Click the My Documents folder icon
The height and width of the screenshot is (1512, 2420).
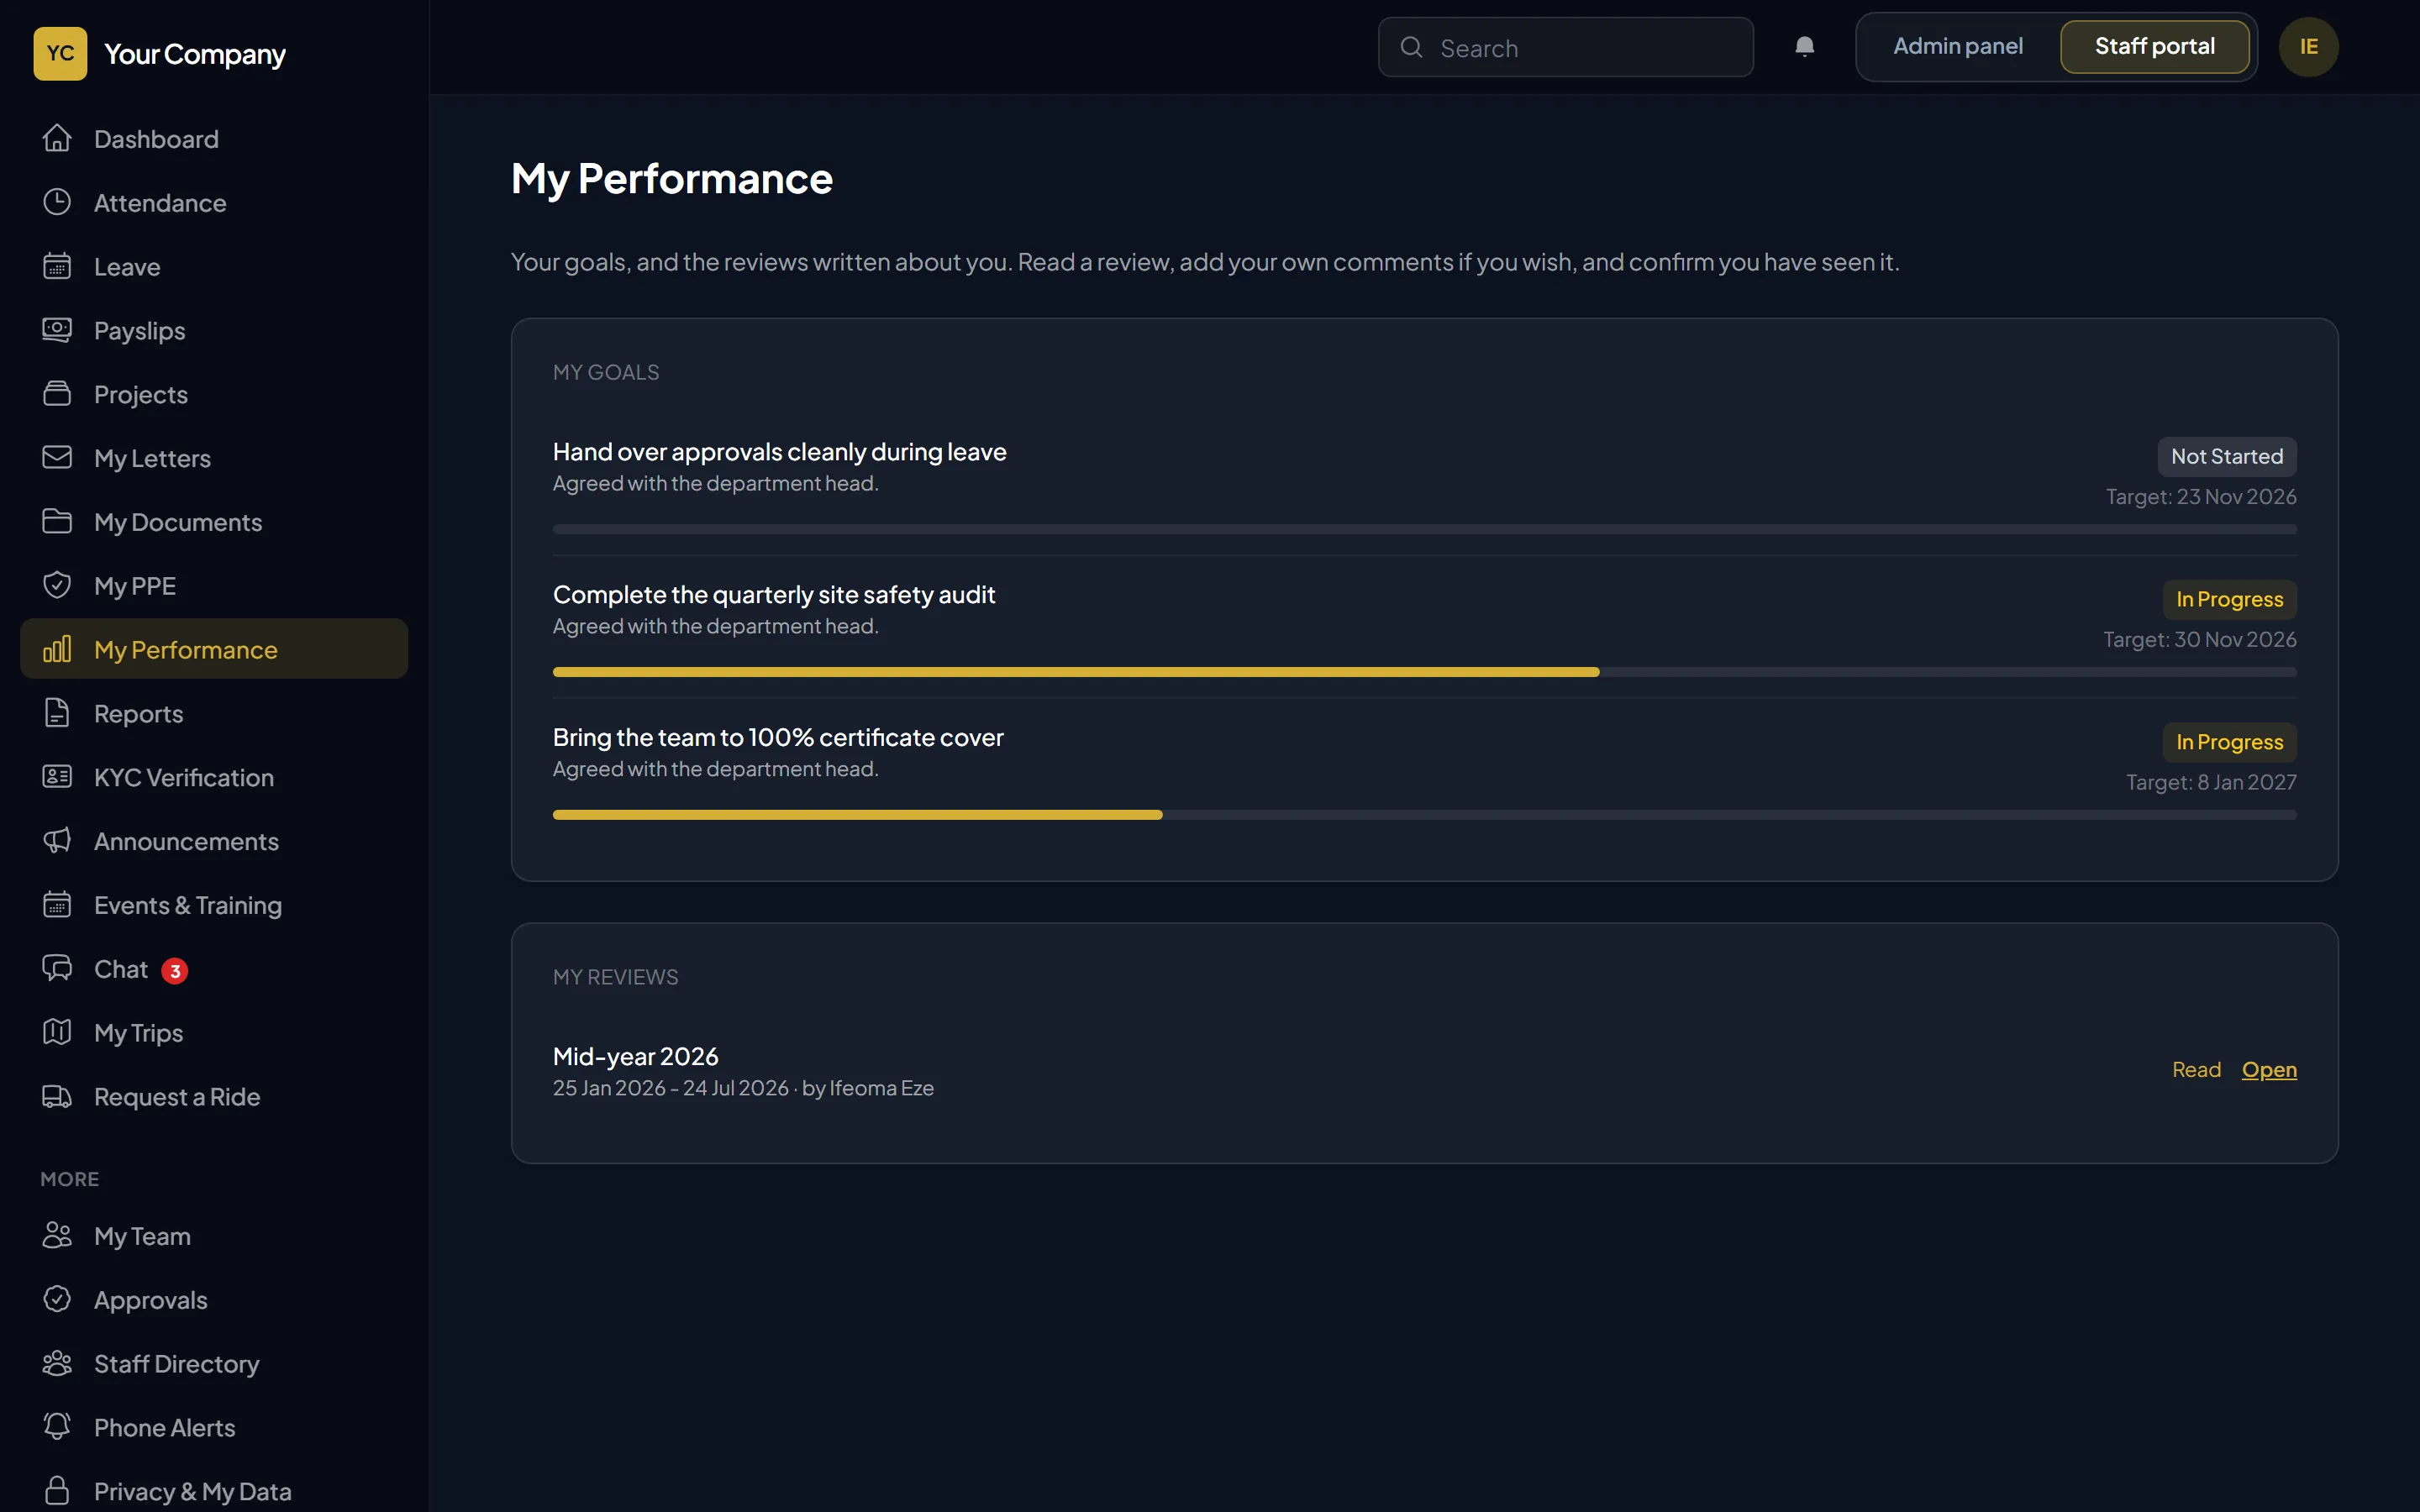pyautogui.click(x=57, y=522)
